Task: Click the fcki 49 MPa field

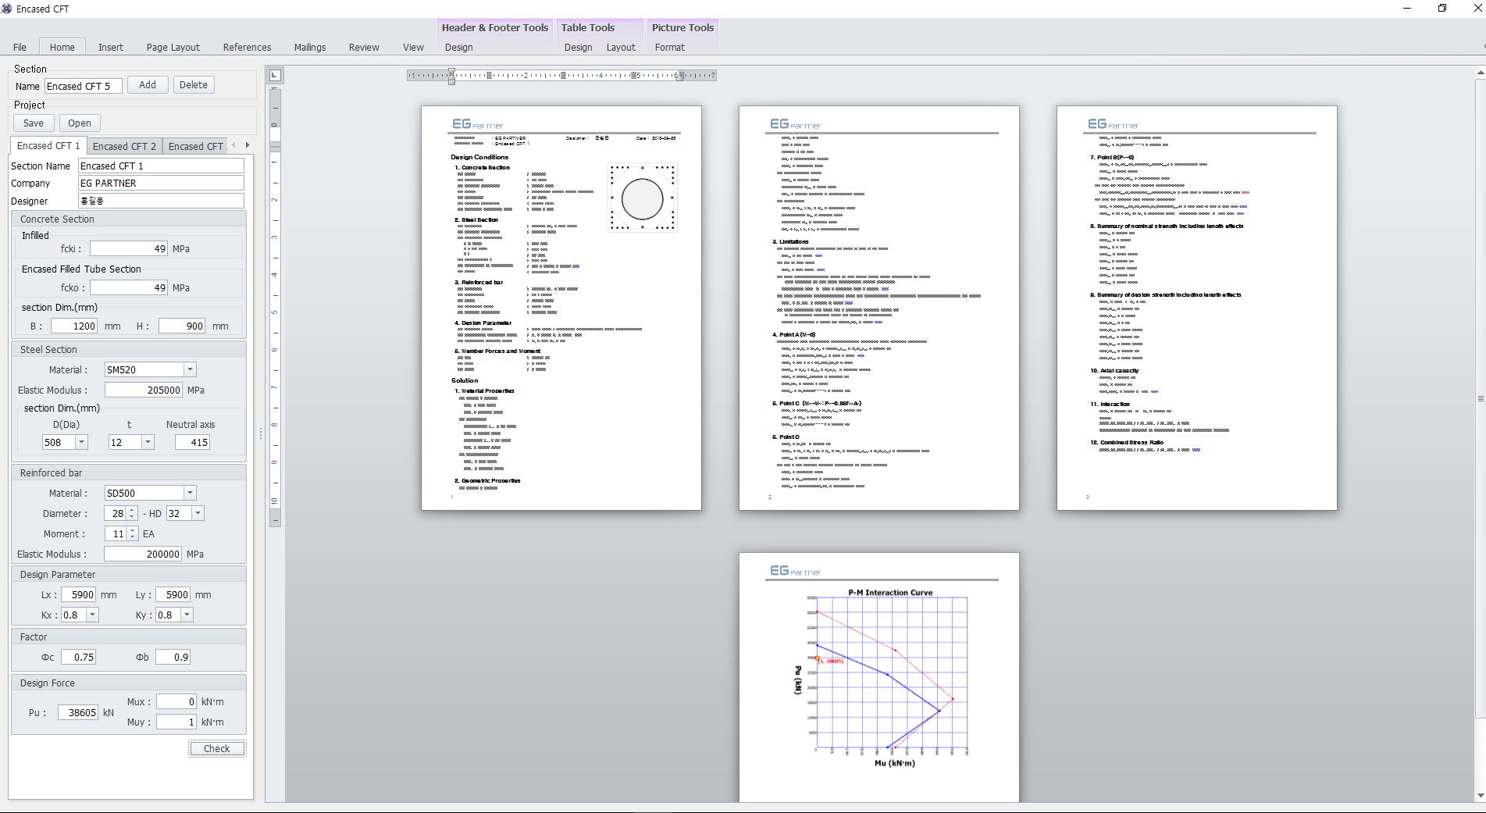Action: [129, 248]
